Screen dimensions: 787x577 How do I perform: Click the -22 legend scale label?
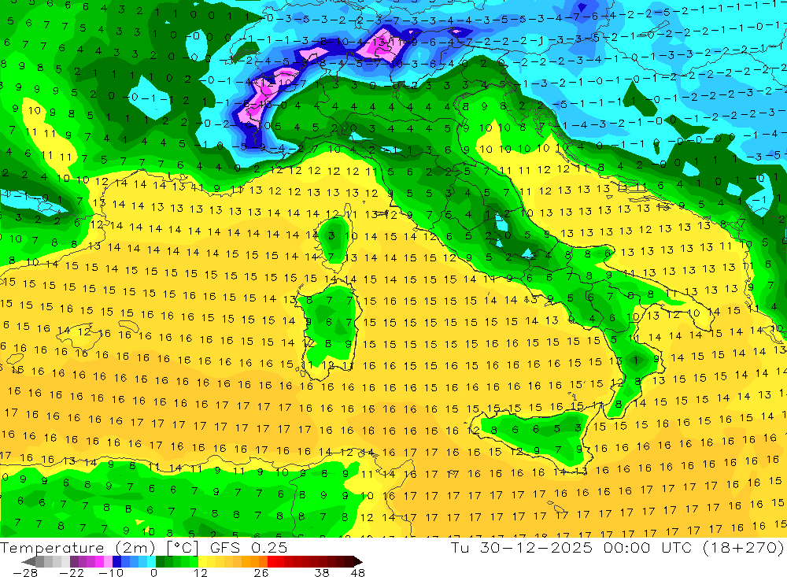(x=72, y=572)
